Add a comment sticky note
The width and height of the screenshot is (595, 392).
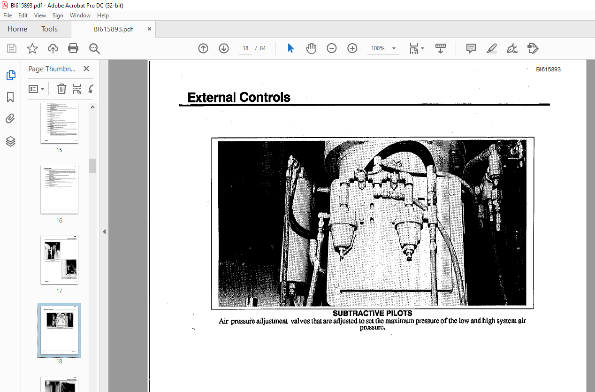pos(471,48)
